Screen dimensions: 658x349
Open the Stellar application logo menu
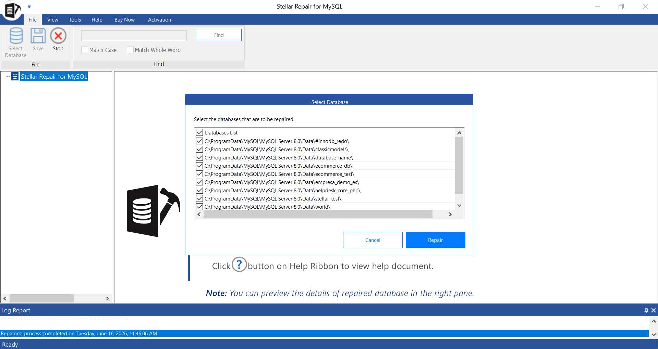(12, 10)
